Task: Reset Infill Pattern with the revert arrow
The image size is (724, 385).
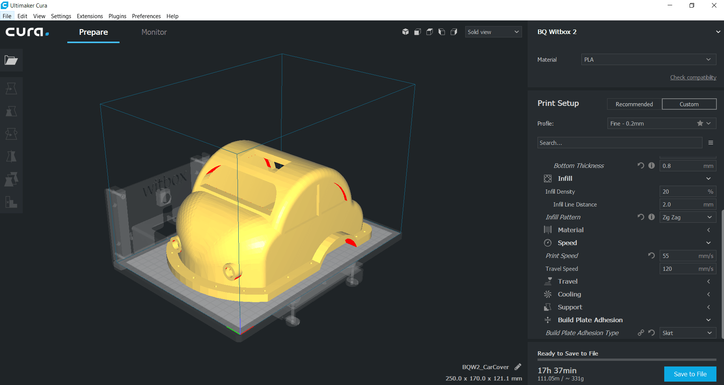Action: click(x=640, y=217)
